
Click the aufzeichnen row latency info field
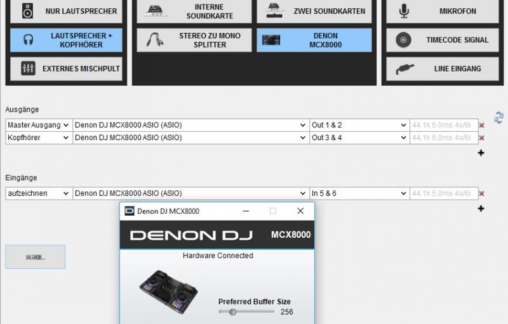tap(444, 193)
